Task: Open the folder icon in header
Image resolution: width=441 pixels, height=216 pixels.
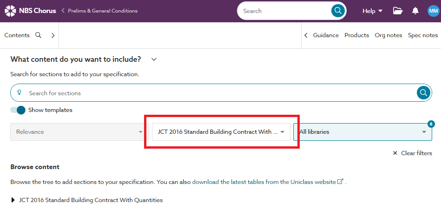Action: (397, 11)
